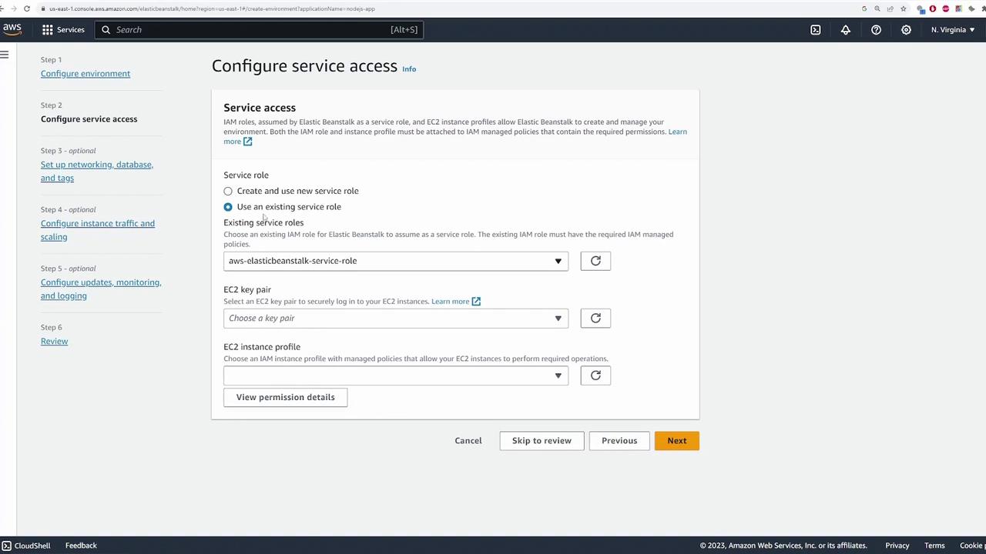Refresh the existing service roles list
The width and height of the screenshot is (986, 554).
(x=595, y=261)
